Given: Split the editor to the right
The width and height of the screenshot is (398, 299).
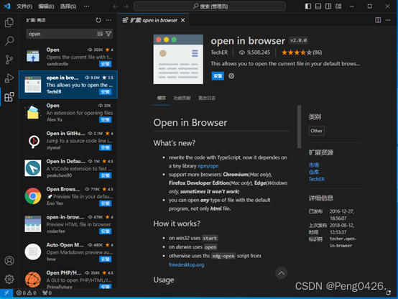Looking at the screenshot, I should tap(378, 20).
